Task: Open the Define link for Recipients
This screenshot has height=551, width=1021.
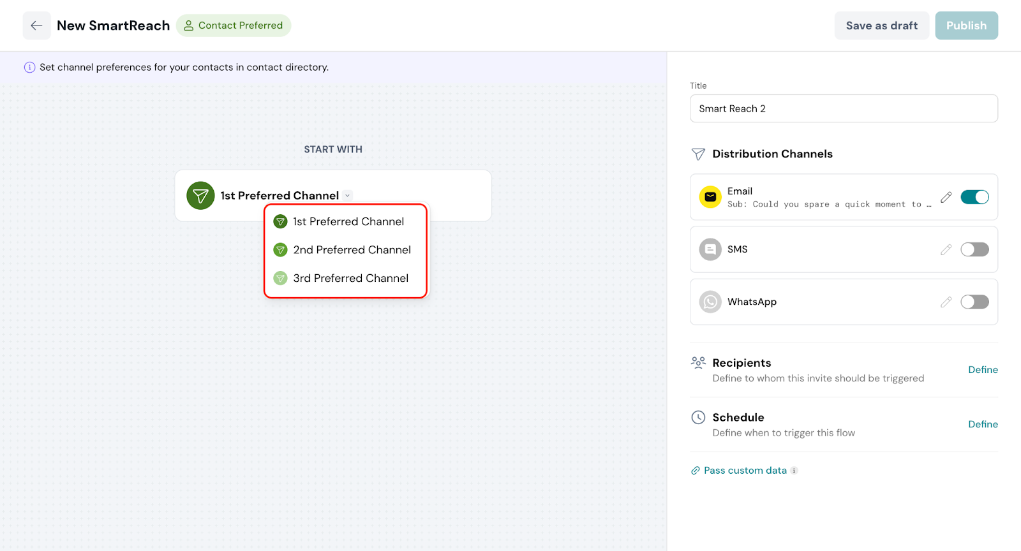Action: point(983,370)
